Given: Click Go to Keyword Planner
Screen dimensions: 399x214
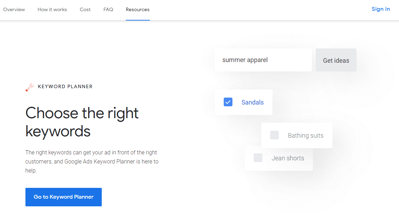Looking at the screenshot, I should click(63, 197).
